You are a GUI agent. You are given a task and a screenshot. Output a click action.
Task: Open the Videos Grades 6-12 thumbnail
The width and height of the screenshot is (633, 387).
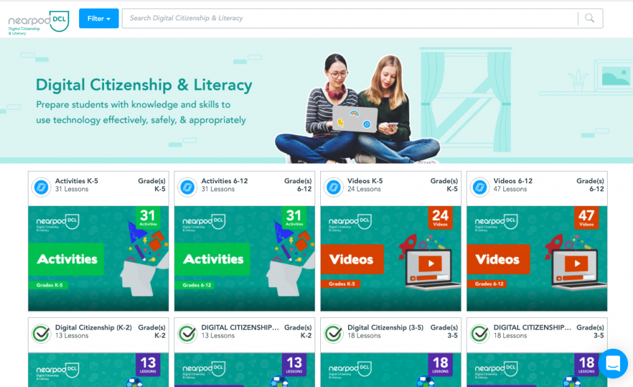click(x=537, y=259)
